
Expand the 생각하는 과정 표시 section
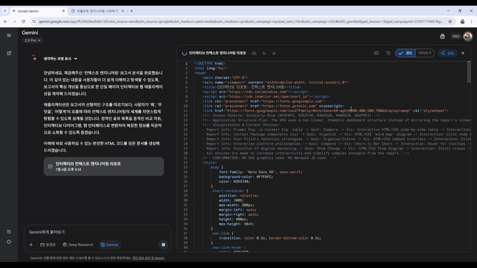pos(60,58)
